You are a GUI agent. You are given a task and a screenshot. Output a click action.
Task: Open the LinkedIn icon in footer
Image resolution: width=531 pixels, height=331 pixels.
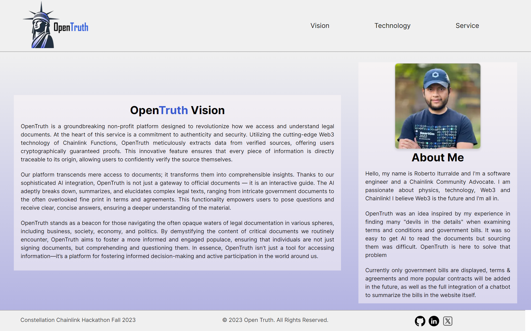(434, 321)
